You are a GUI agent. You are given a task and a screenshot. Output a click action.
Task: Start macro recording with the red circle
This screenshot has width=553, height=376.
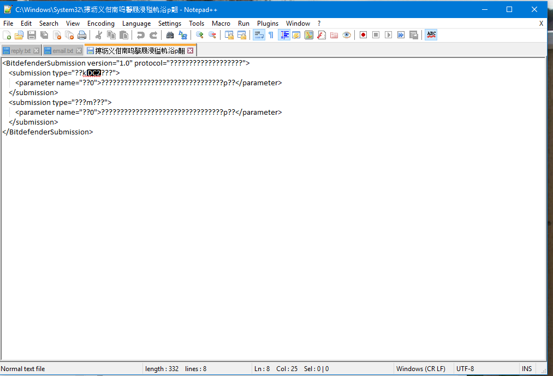tap(363, 35)
